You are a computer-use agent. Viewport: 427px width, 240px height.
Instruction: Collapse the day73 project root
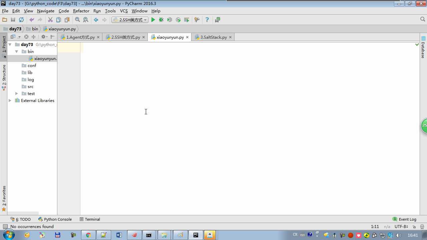pos(10,45)
